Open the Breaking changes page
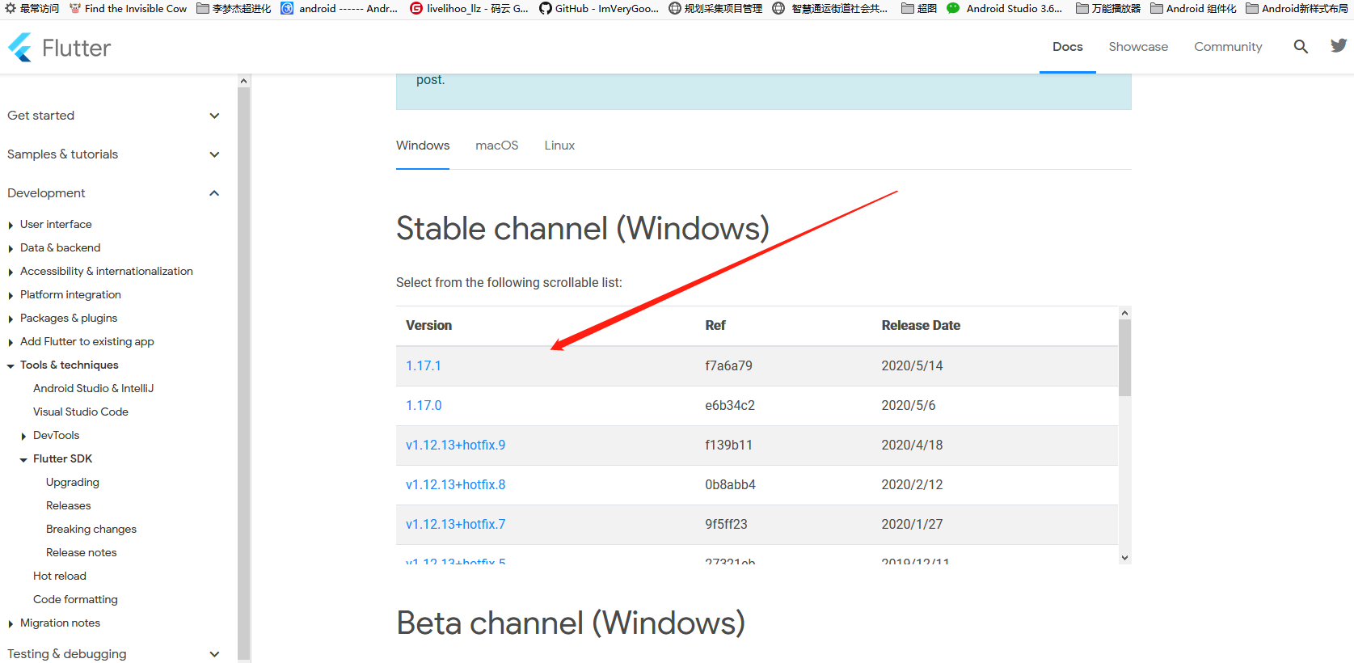 point(91,529)
